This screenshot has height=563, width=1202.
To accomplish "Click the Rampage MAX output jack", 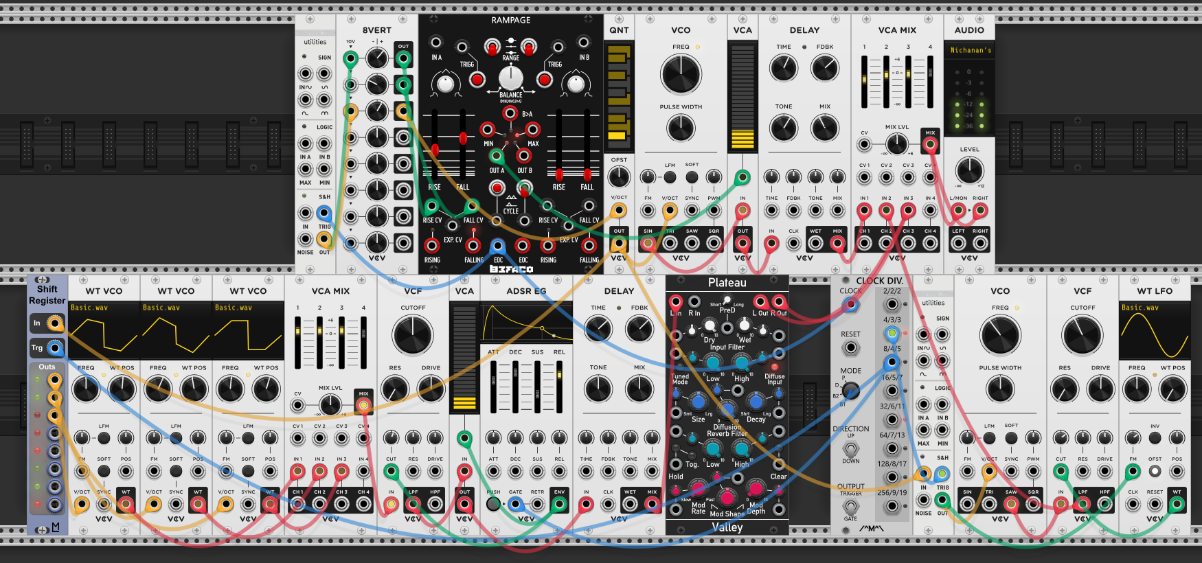I will [532, 129].
